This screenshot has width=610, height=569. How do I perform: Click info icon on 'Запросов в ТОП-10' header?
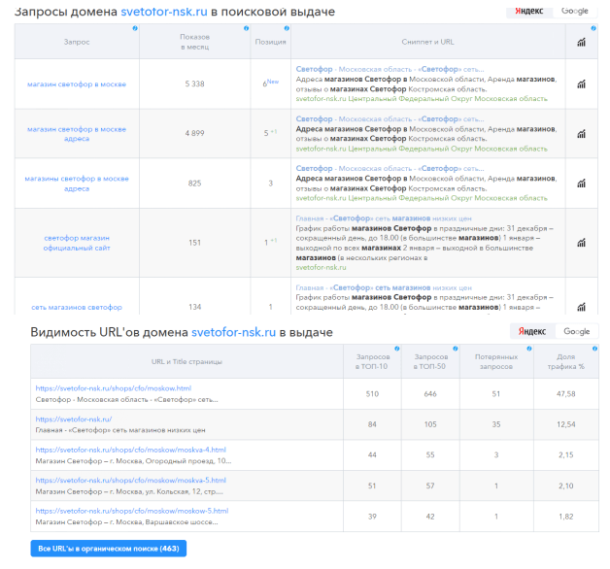tap(397, 349)
